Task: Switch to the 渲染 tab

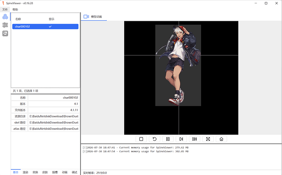Action: click(25, 172)
